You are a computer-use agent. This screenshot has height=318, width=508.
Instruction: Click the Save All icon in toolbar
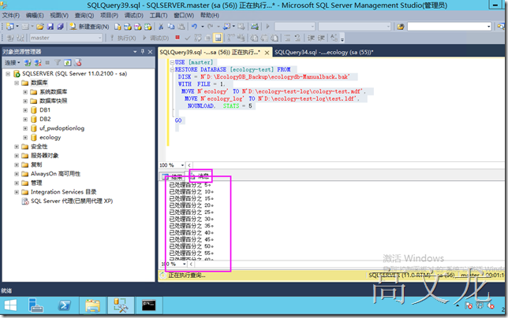[60, 27]
